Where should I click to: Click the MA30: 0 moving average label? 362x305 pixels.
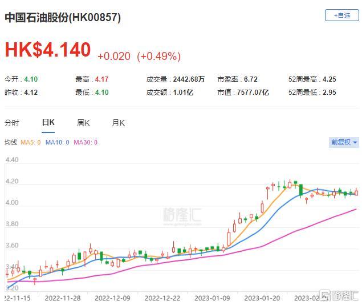point(86,142)
